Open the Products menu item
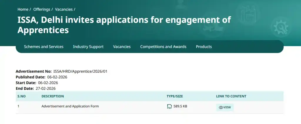Screen dimensions: 301x124 click(x=204, y=47)
